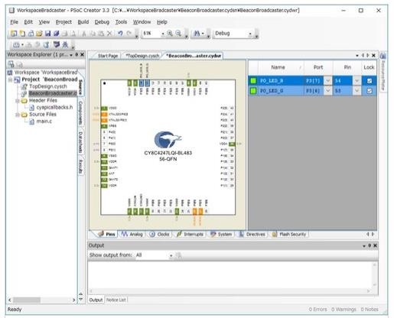The height and width of the screenshot is (318, 394).
Task: Open Port dropdown for FO_LED_G row
Action: tap(327, 91)
